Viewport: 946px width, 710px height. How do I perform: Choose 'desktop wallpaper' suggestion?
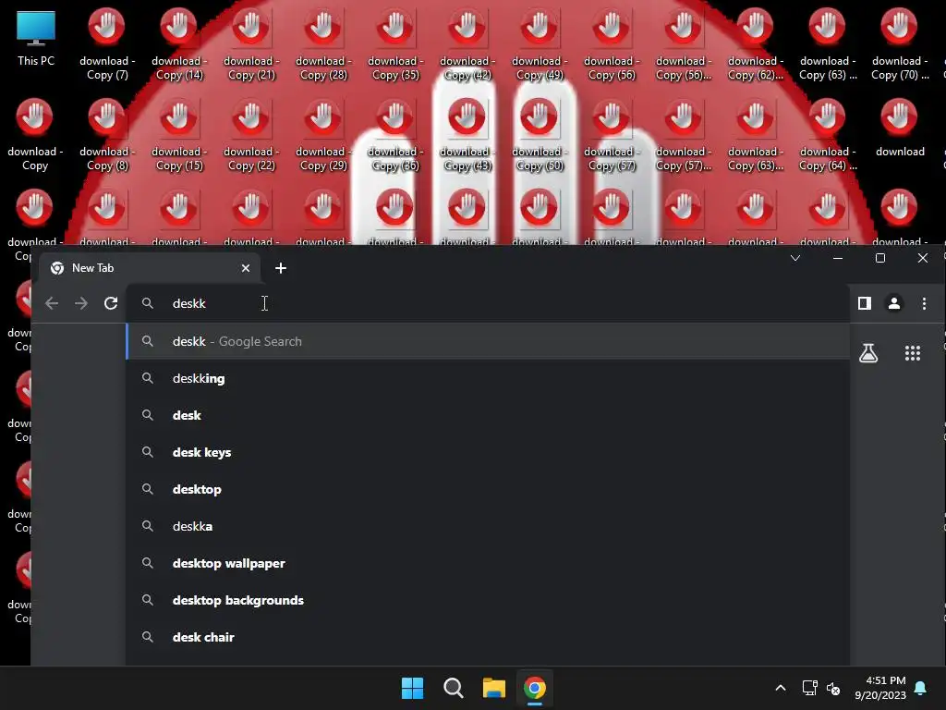(x=488, y=563)
